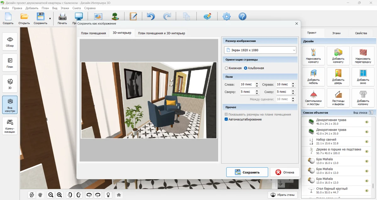
Task: Open Свойства tab in right panel
Action: [361, 33]
